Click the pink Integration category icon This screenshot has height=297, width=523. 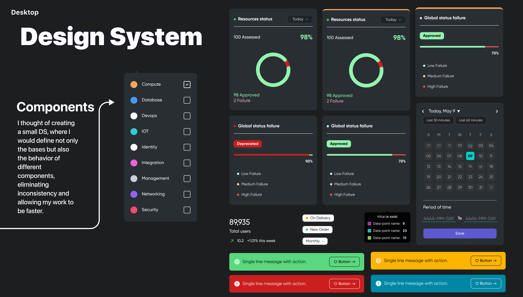[x=134, y=163]
